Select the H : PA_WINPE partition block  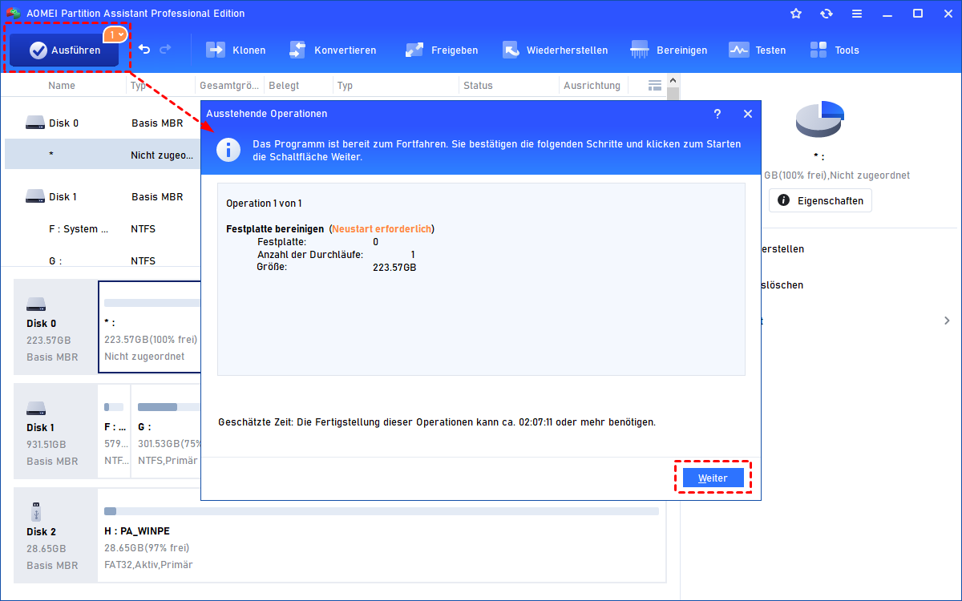pyautogui.click(x=382, y=535)
